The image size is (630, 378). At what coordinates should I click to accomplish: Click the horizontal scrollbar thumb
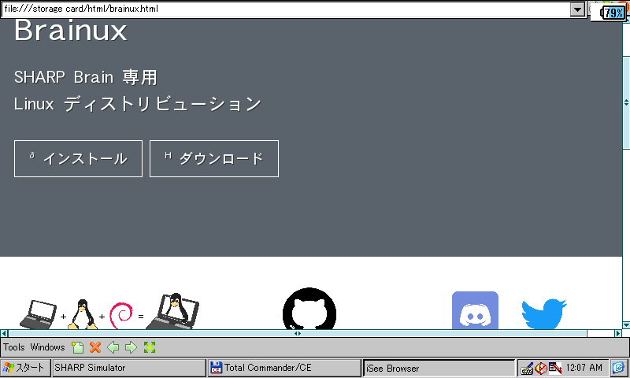coord(298,333)
